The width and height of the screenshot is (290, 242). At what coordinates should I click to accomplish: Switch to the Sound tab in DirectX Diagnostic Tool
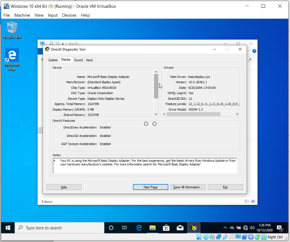point(78,60)
